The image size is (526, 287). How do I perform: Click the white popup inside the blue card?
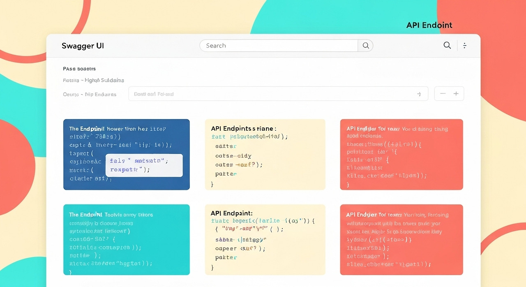144,166
